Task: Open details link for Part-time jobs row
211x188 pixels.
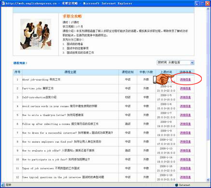Action: (x=185, y=88)
